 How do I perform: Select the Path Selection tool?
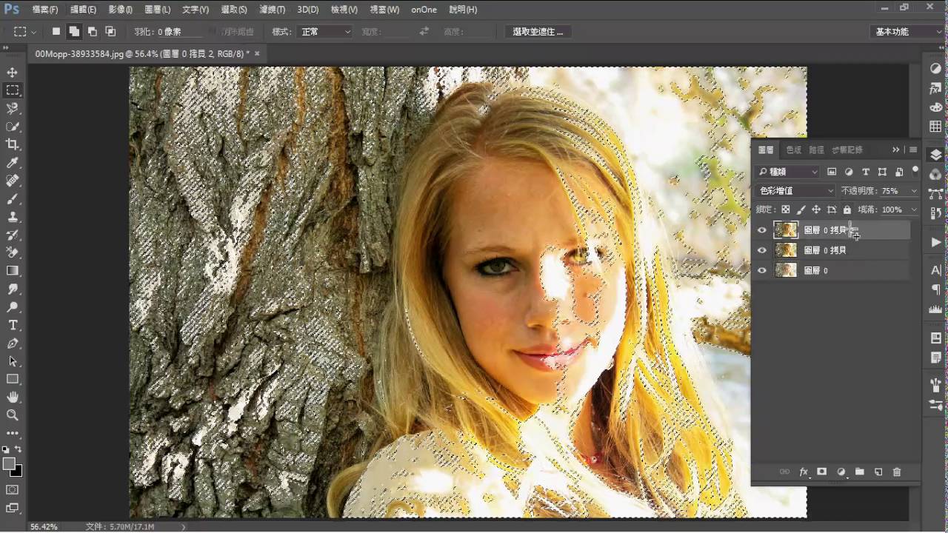(x=13, y=361)
